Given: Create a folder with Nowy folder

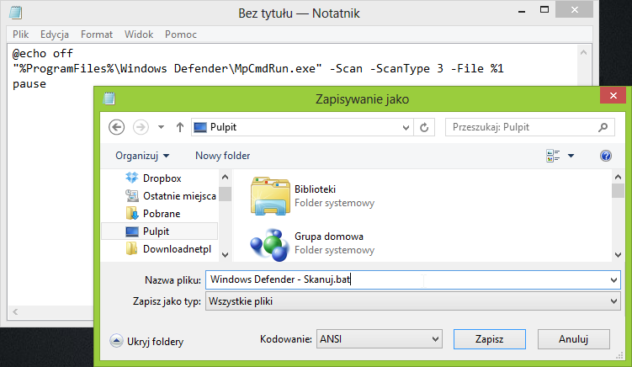Looking at the screenshot, I should 222,156.
